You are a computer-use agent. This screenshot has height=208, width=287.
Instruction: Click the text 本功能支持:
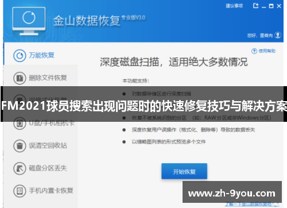click(x=135, y=81)
